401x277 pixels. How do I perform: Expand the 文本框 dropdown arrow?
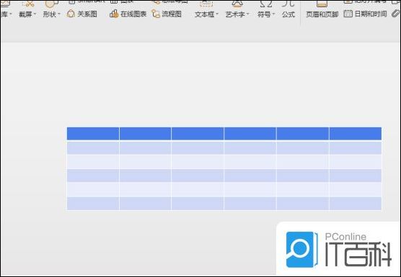point(217,14)
